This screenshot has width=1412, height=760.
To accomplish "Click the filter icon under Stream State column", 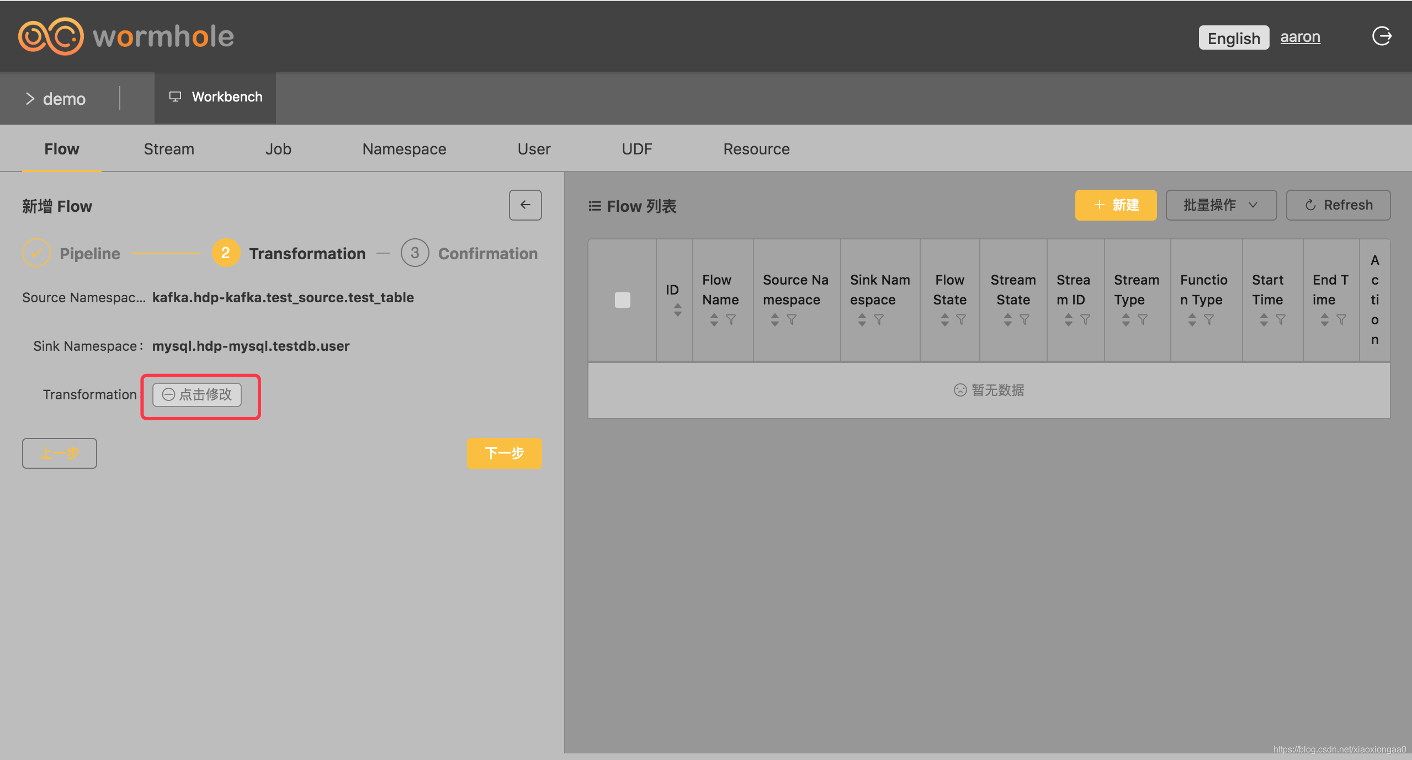I will [1025, 319].
